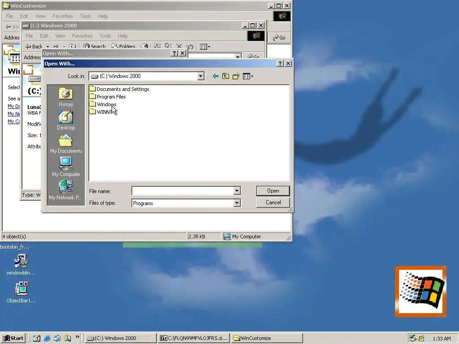Open Favorites menu in (C:) Windows 2000 window
Image resolution: width=459 pixels, height=344 pixels.
82,36
